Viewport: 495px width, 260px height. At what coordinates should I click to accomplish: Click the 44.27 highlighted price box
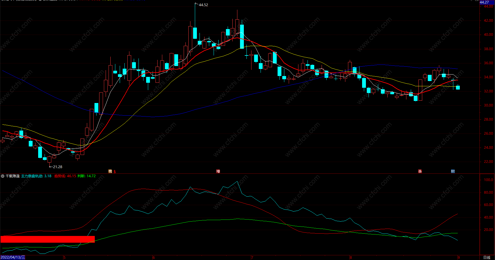487,2
